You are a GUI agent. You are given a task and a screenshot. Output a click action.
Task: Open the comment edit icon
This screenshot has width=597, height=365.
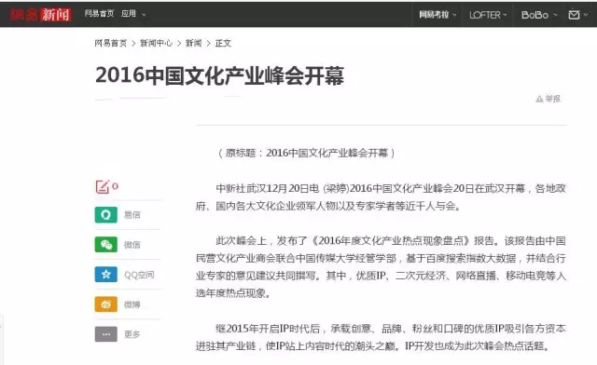coord(103,186)
